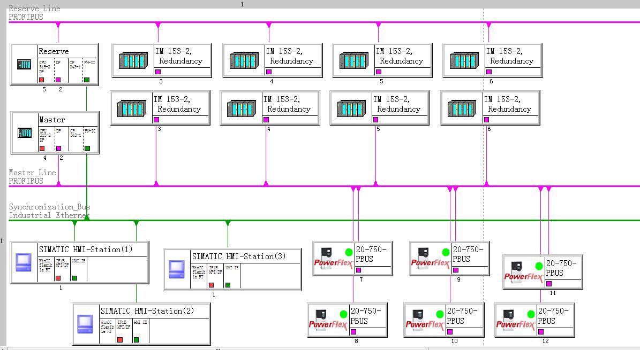Click the "Reserve_Line PROFIBUS" subnet label

[x=35, y=13]
